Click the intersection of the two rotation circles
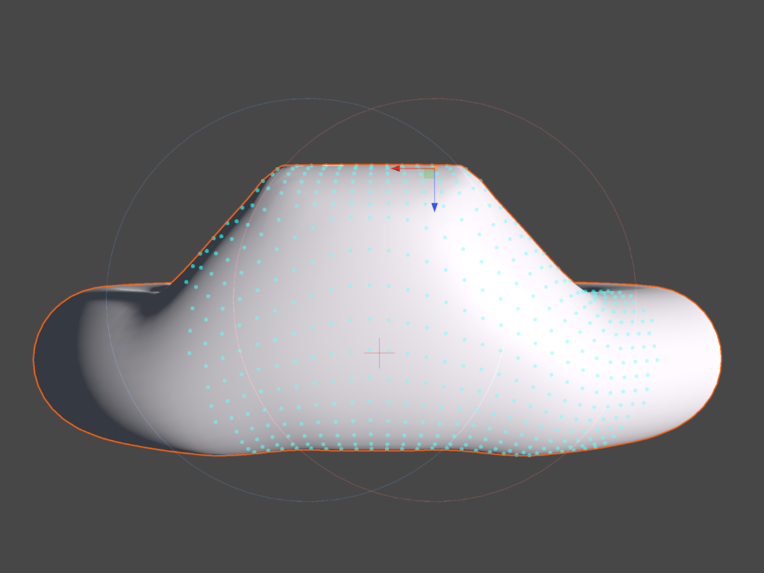The height and width of the screenshot is (573, 764). [372, 108]
